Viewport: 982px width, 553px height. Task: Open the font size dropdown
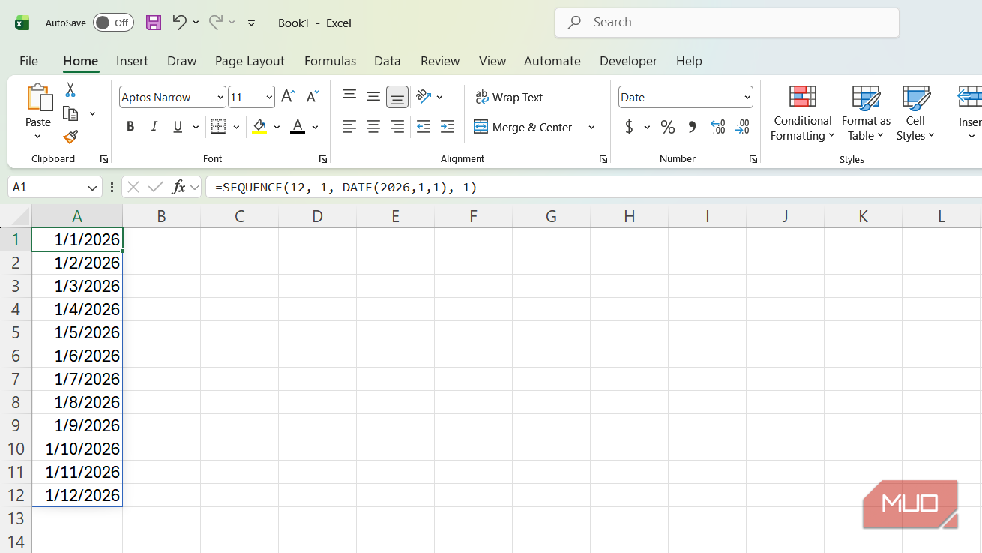click(270, 97)
